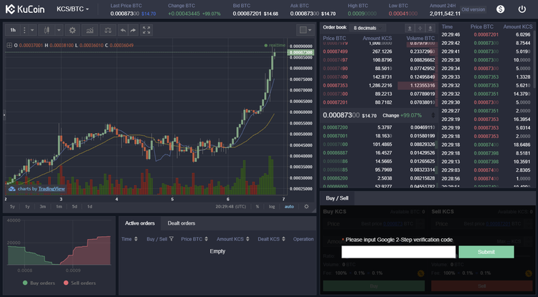This screenshot has height=297, width=538.
Task: Click the KuCoin logo
Action: (x=25, y=9)
